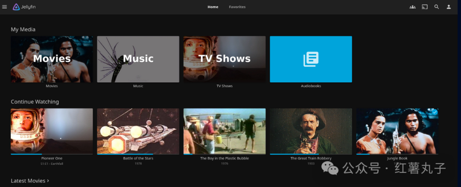
Task: Click the Cast to device icon
Action: pos(424,7)
